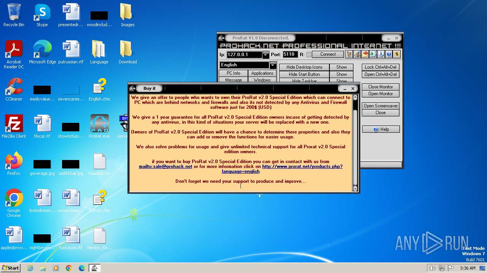Select the Firefox desktop shortcut
Screen dimensions: 487x273
14,164
